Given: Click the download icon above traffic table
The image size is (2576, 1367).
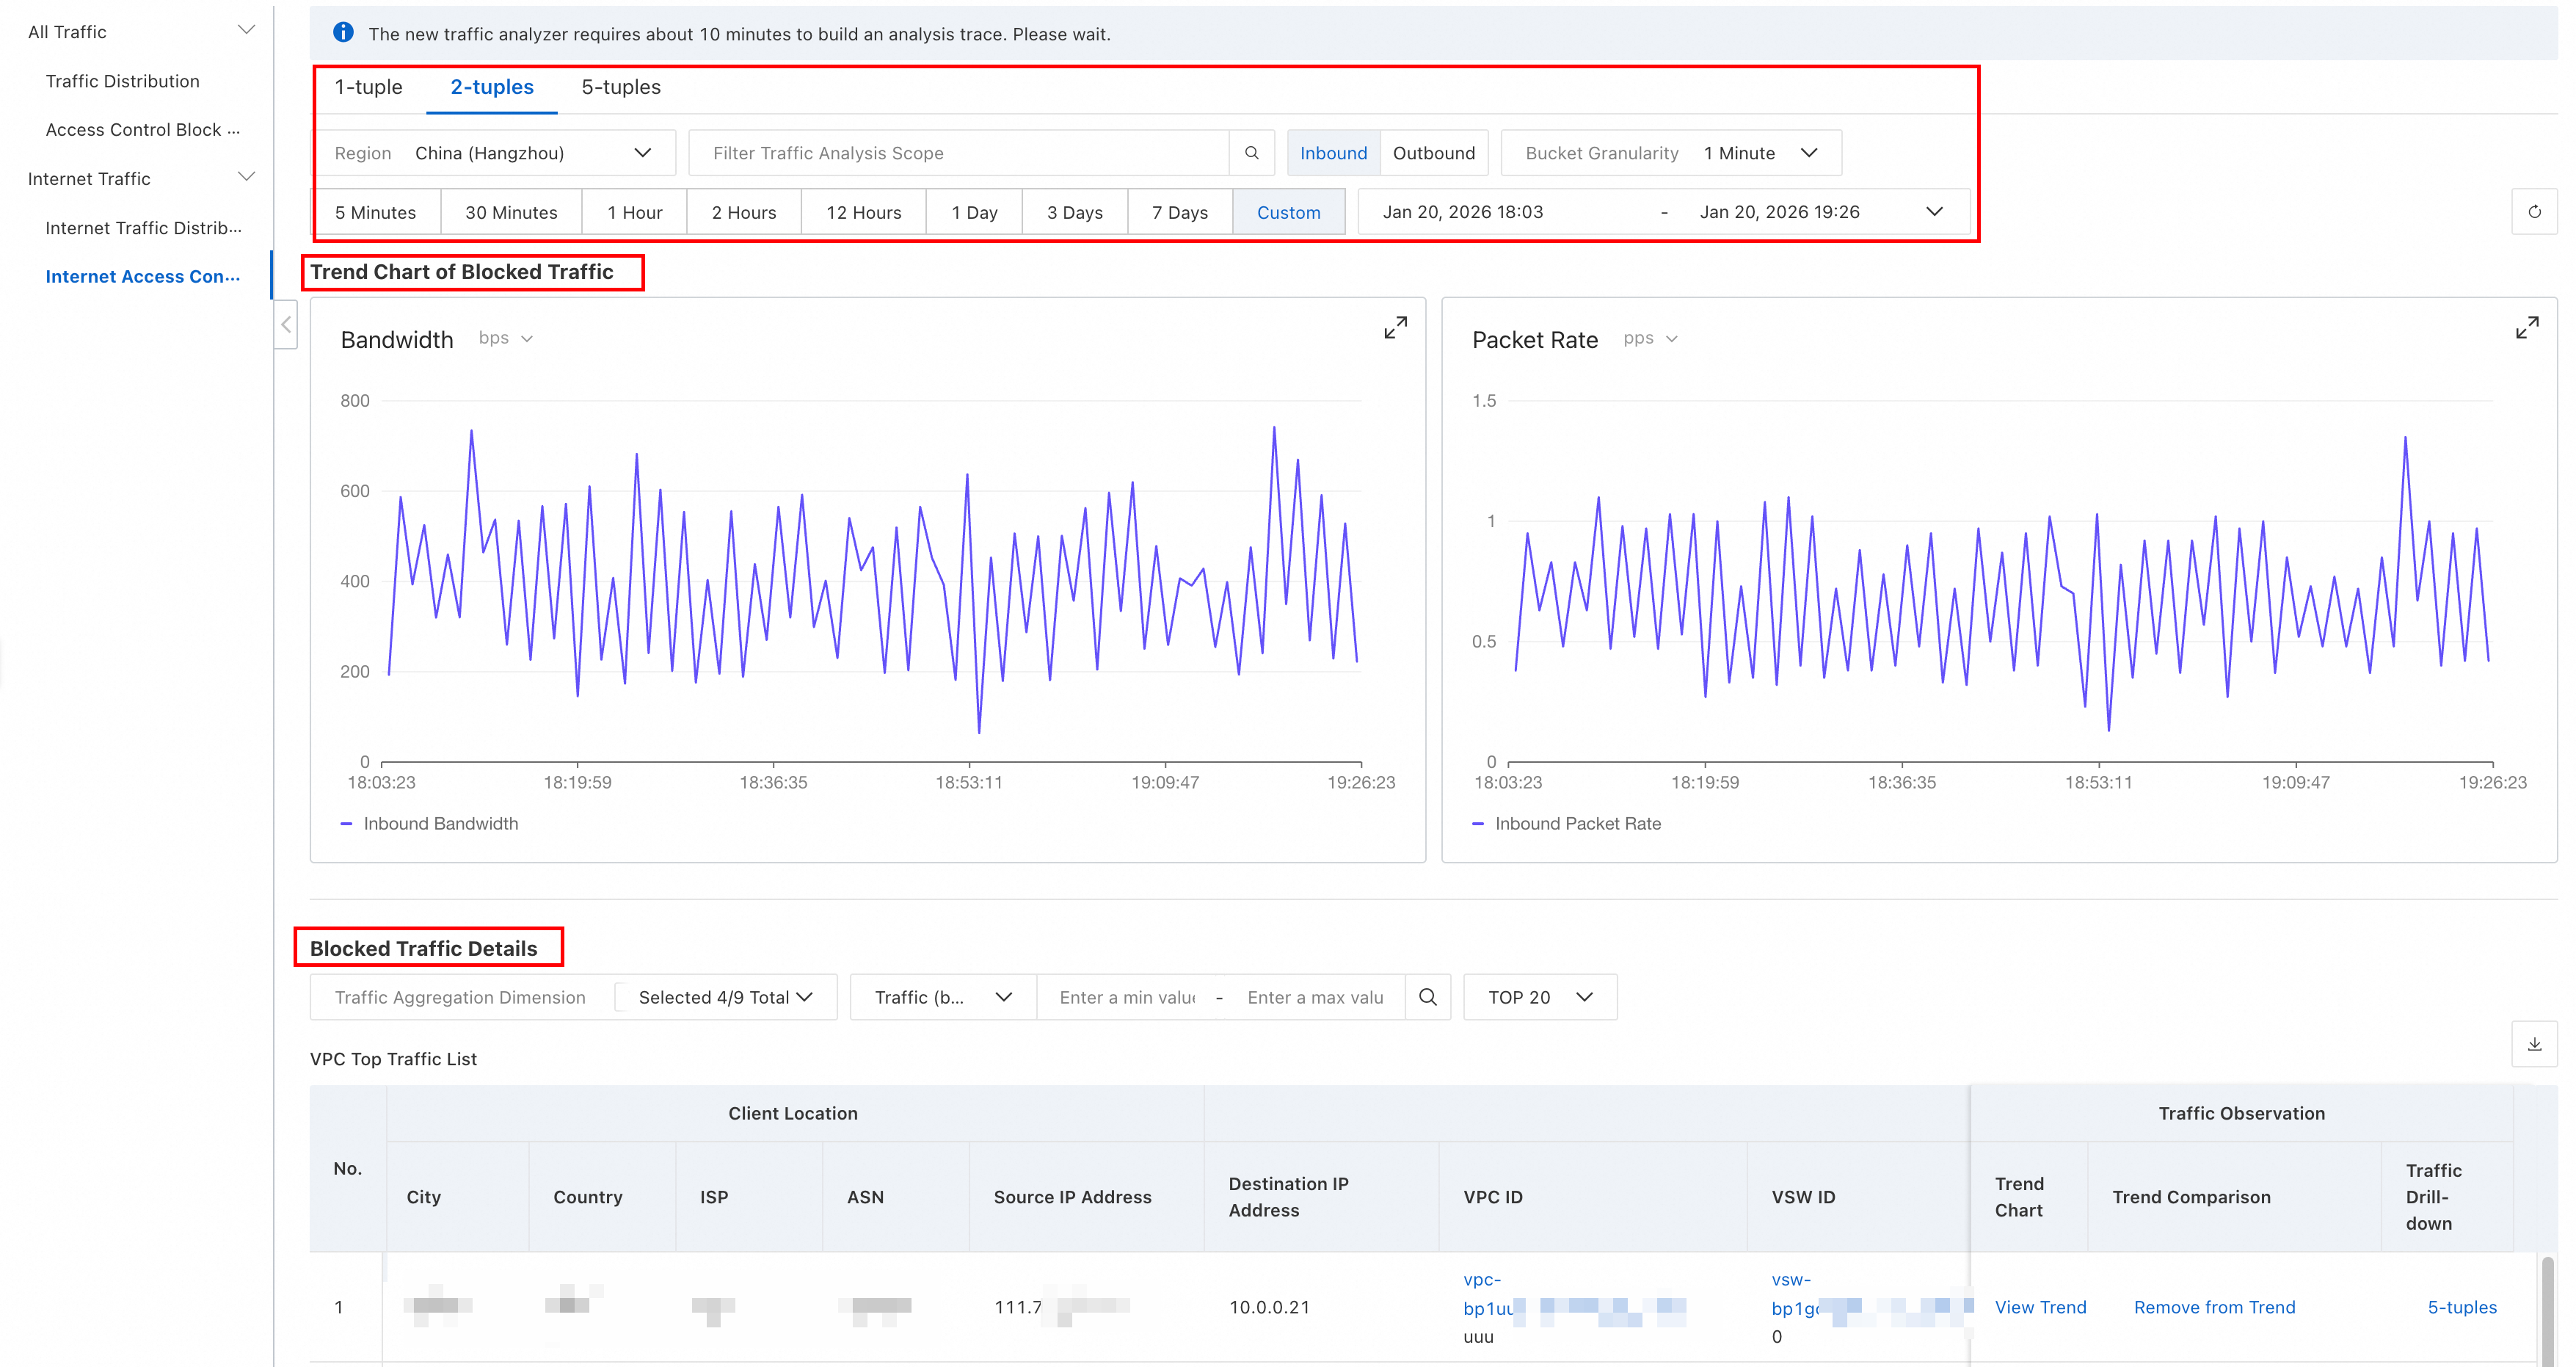Looking at the screenshot, I should coord(2534,1044).
